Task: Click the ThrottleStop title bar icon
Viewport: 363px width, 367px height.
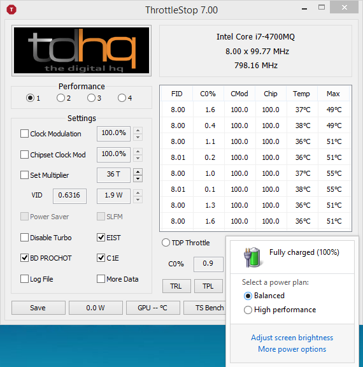Action: (x=11, y=10)
